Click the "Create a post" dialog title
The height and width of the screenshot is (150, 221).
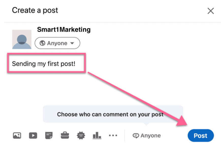[x=35, y=10]
